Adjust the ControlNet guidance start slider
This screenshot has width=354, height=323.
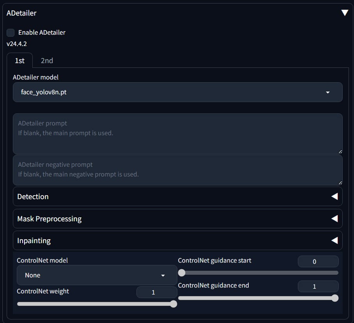tap(258, 273)
